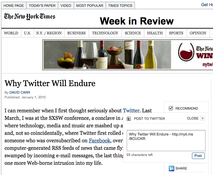213x175 pixels.
Task: Click the Facebook link in the article
Action: 99,140
